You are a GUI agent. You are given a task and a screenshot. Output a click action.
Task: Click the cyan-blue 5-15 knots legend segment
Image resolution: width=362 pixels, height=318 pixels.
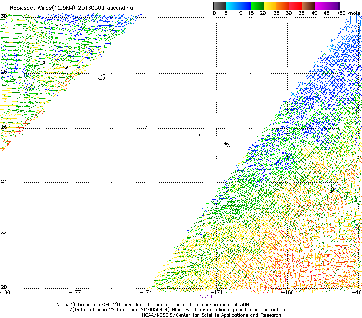pyautogui.click(x=238, y=6)
